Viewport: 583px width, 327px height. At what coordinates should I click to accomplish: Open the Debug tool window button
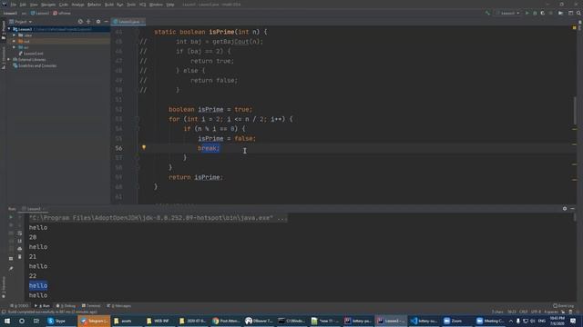tap(66, 306)
